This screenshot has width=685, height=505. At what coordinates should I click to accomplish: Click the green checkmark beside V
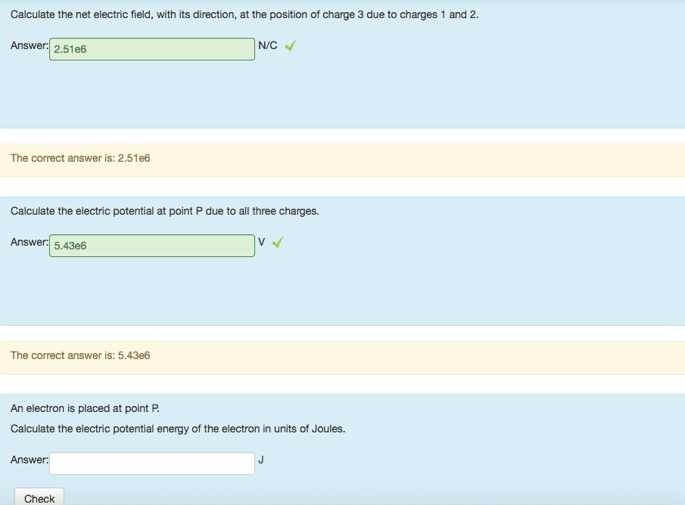[278, 243]
